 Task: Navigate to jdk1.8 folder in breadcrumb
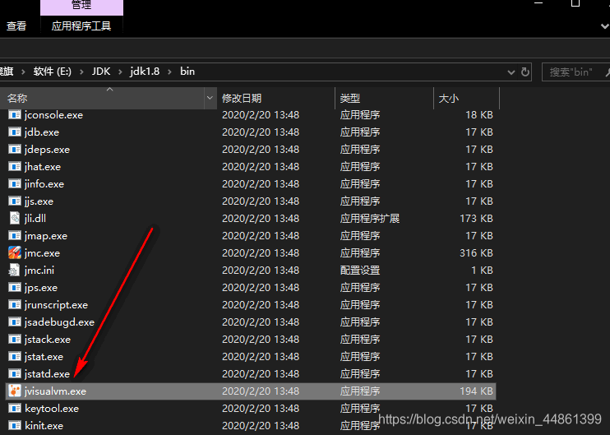tap(145, 72)
